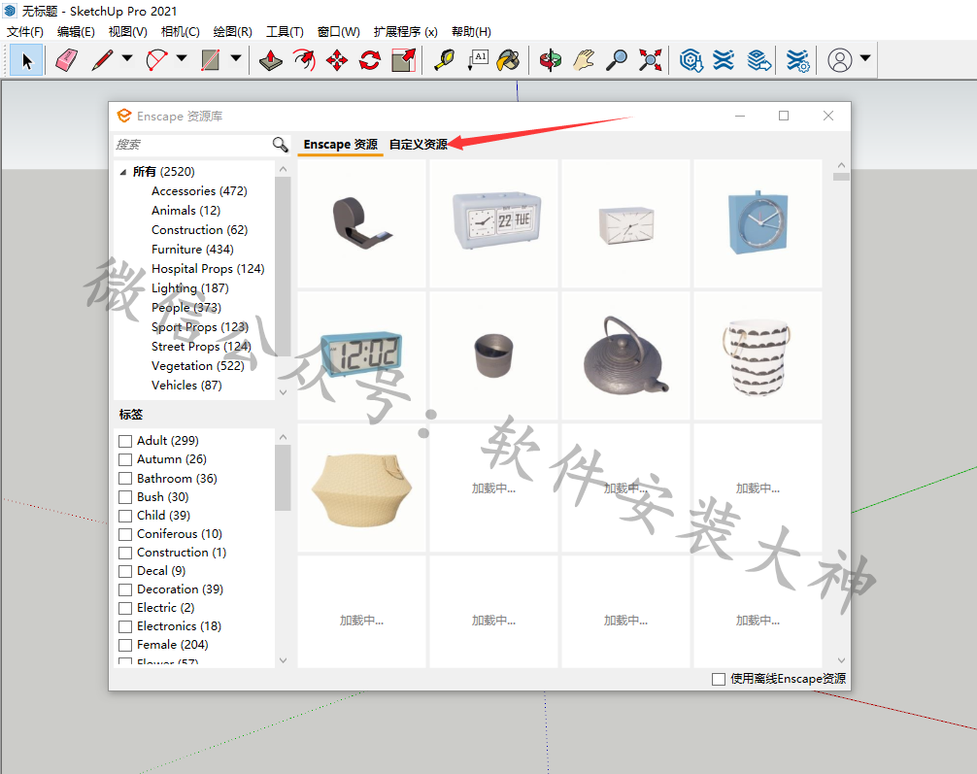Image resolution: width=977 pixels, height=774 pixels.
Task: Check the Child (39) tag
Action: point(125,516)
